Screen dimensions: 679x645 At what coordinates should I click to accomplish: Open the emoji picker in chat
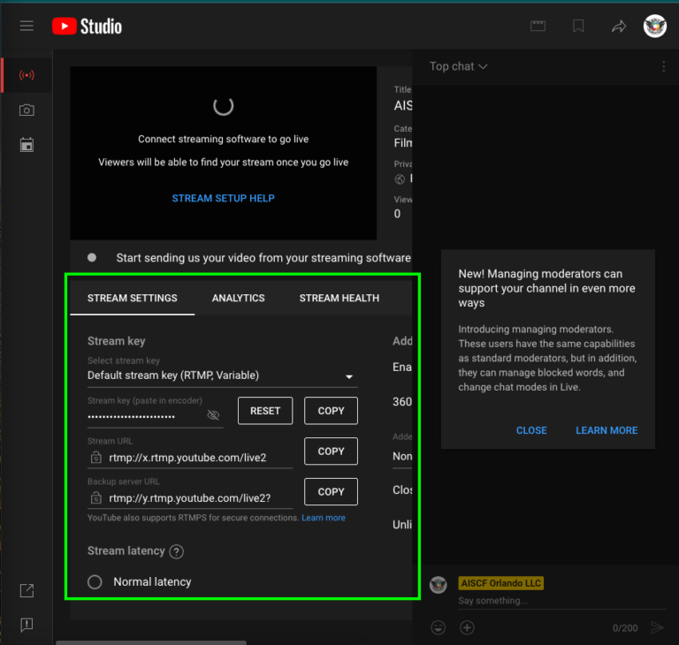coord(439,627)
